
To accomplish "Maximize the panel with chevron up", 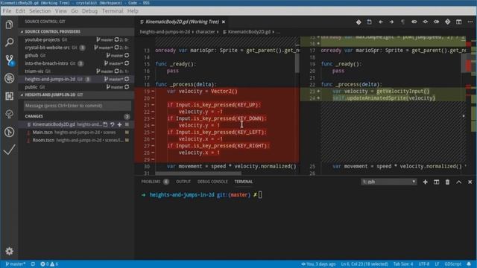I will (459, 182).
